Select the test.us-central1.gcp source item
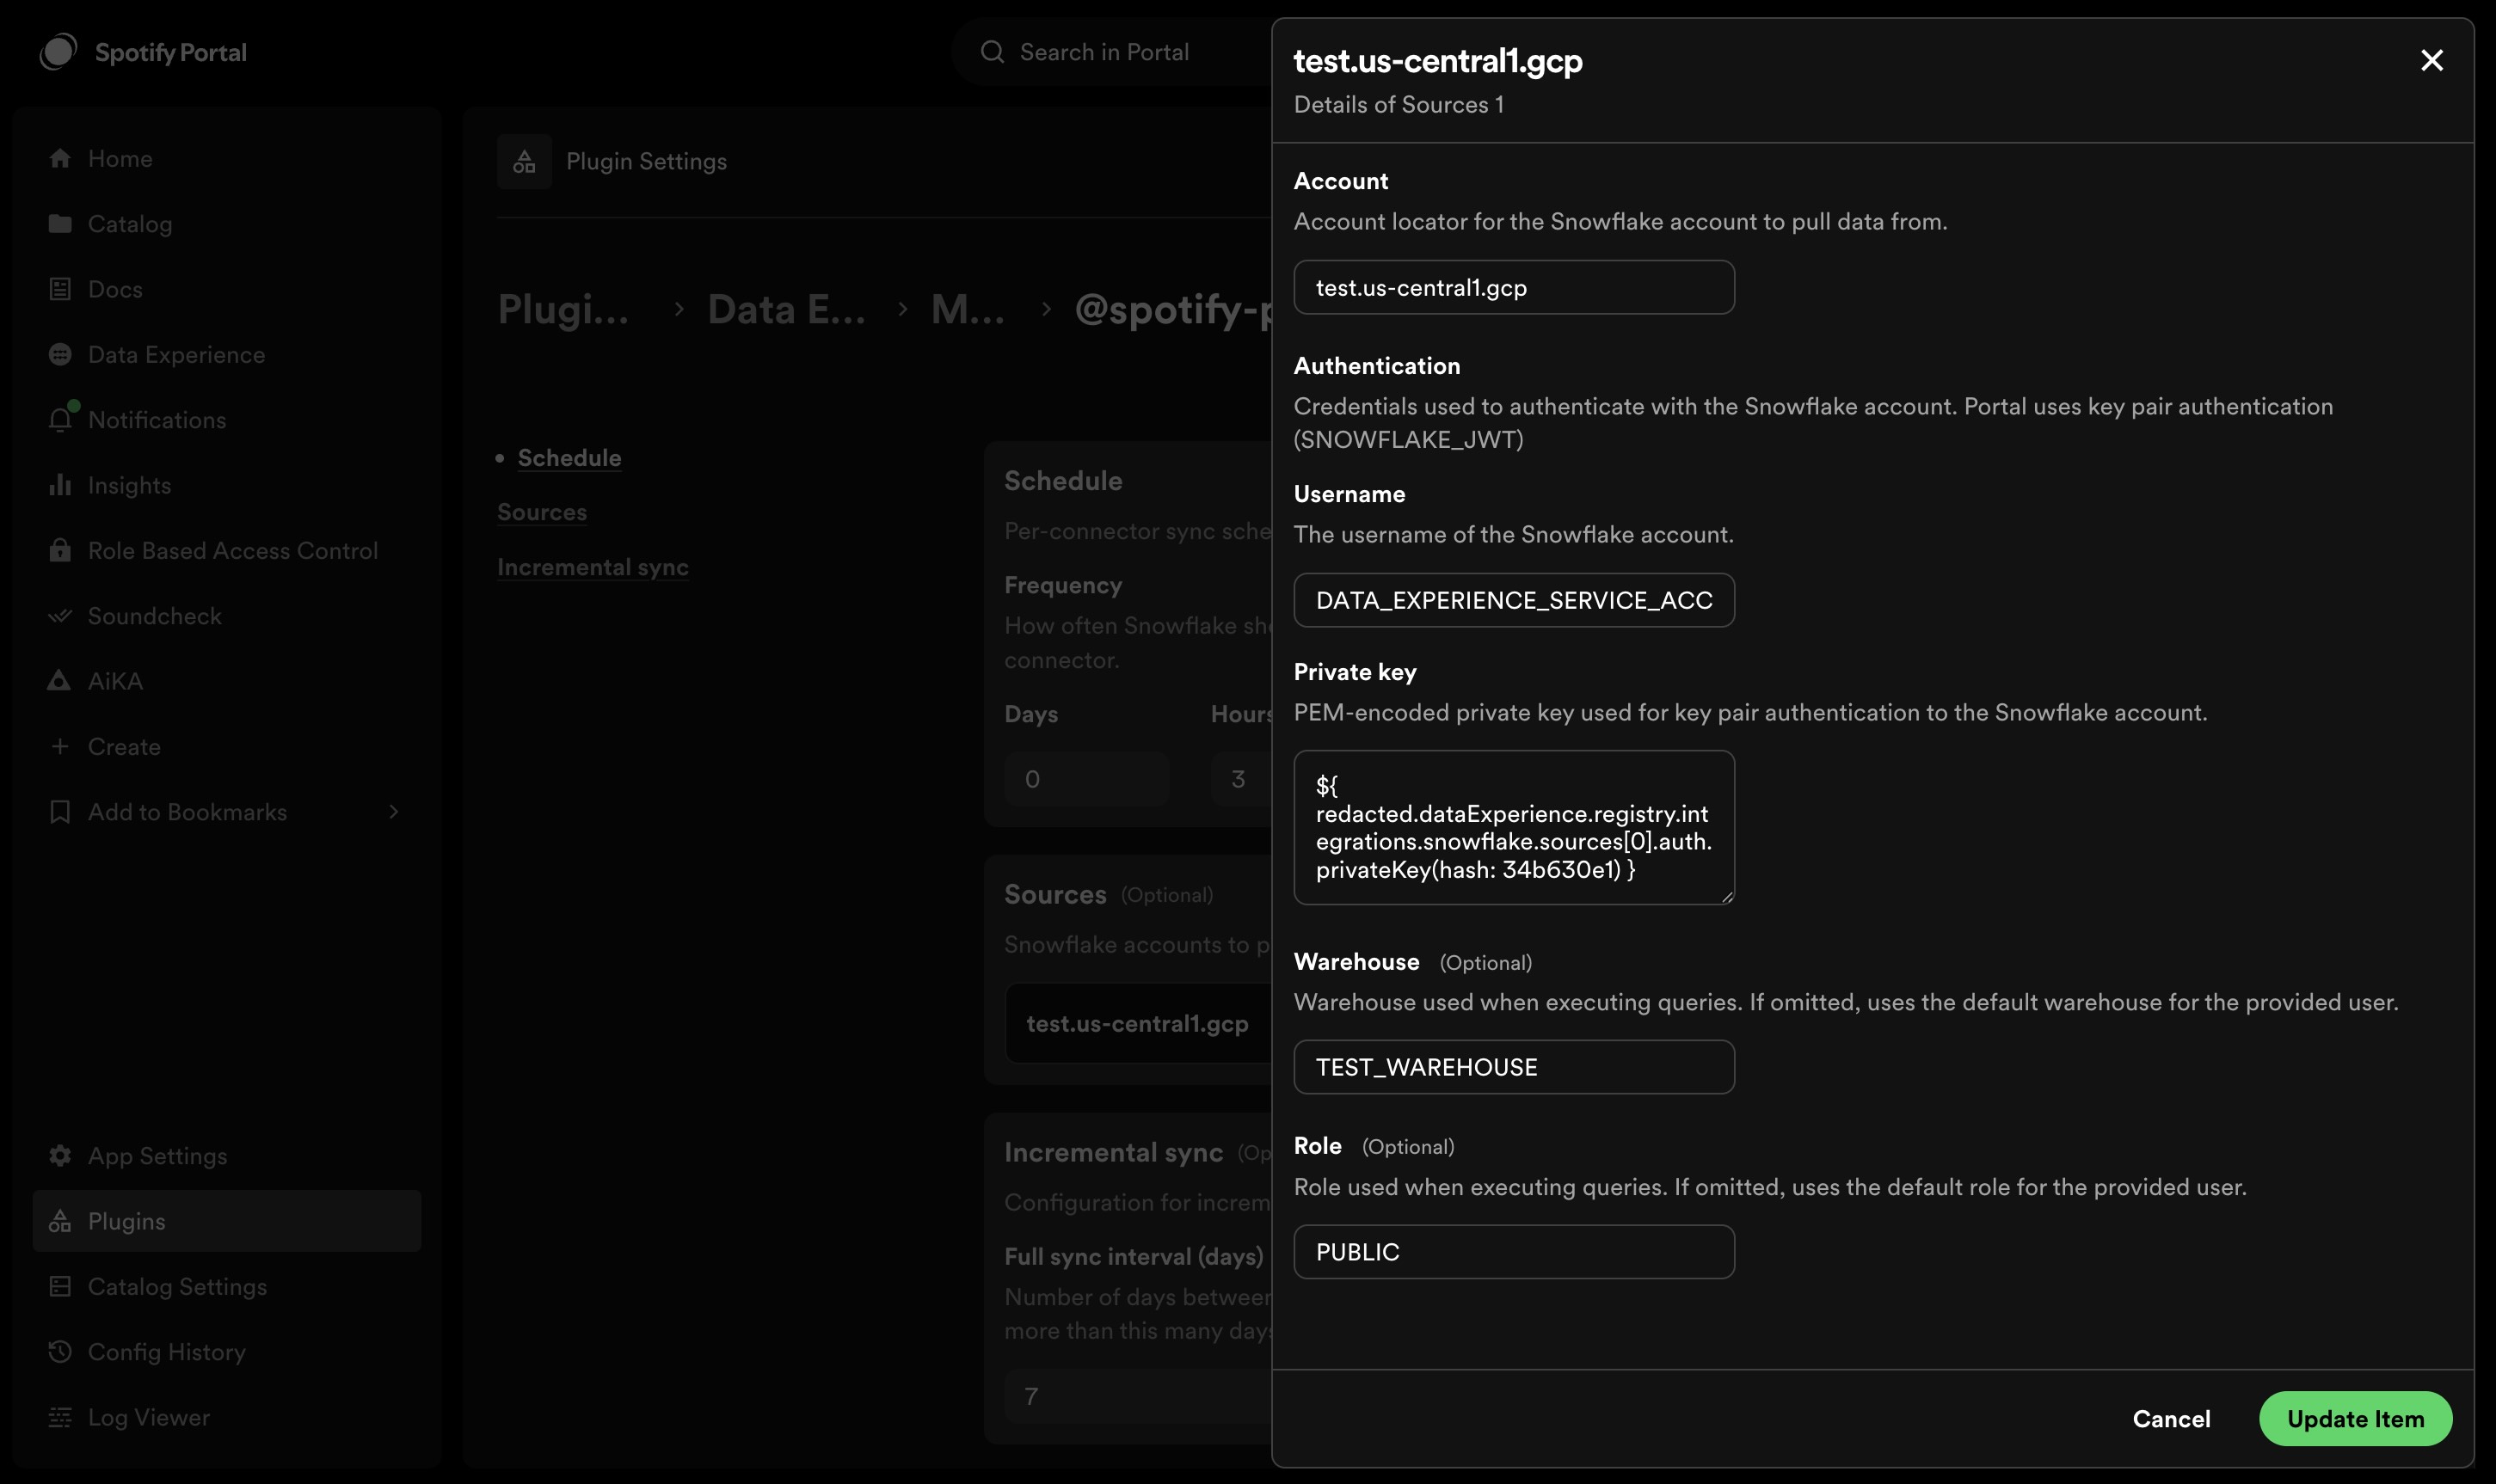2496x1484 pixels. click(1137, 1023)
